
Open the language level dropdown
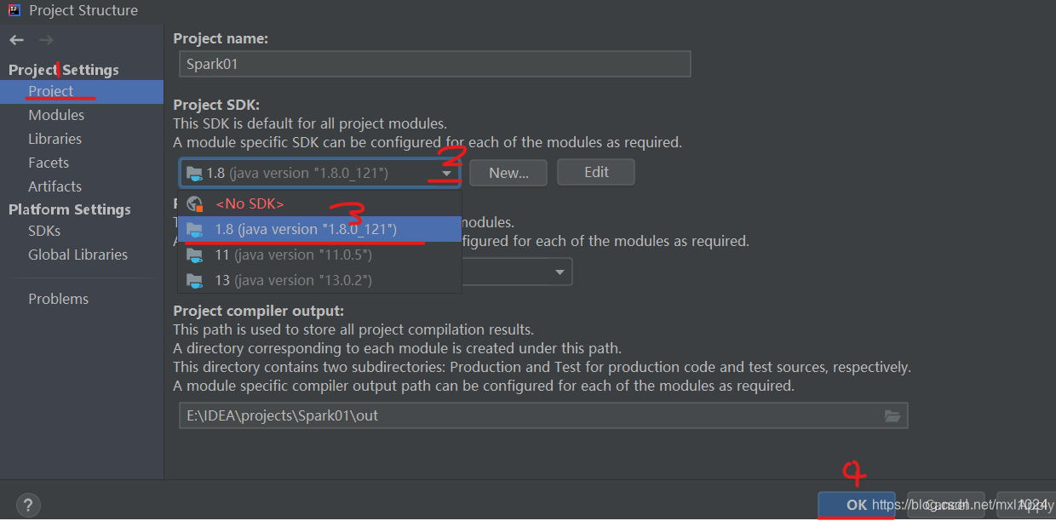tap(560, 271)
